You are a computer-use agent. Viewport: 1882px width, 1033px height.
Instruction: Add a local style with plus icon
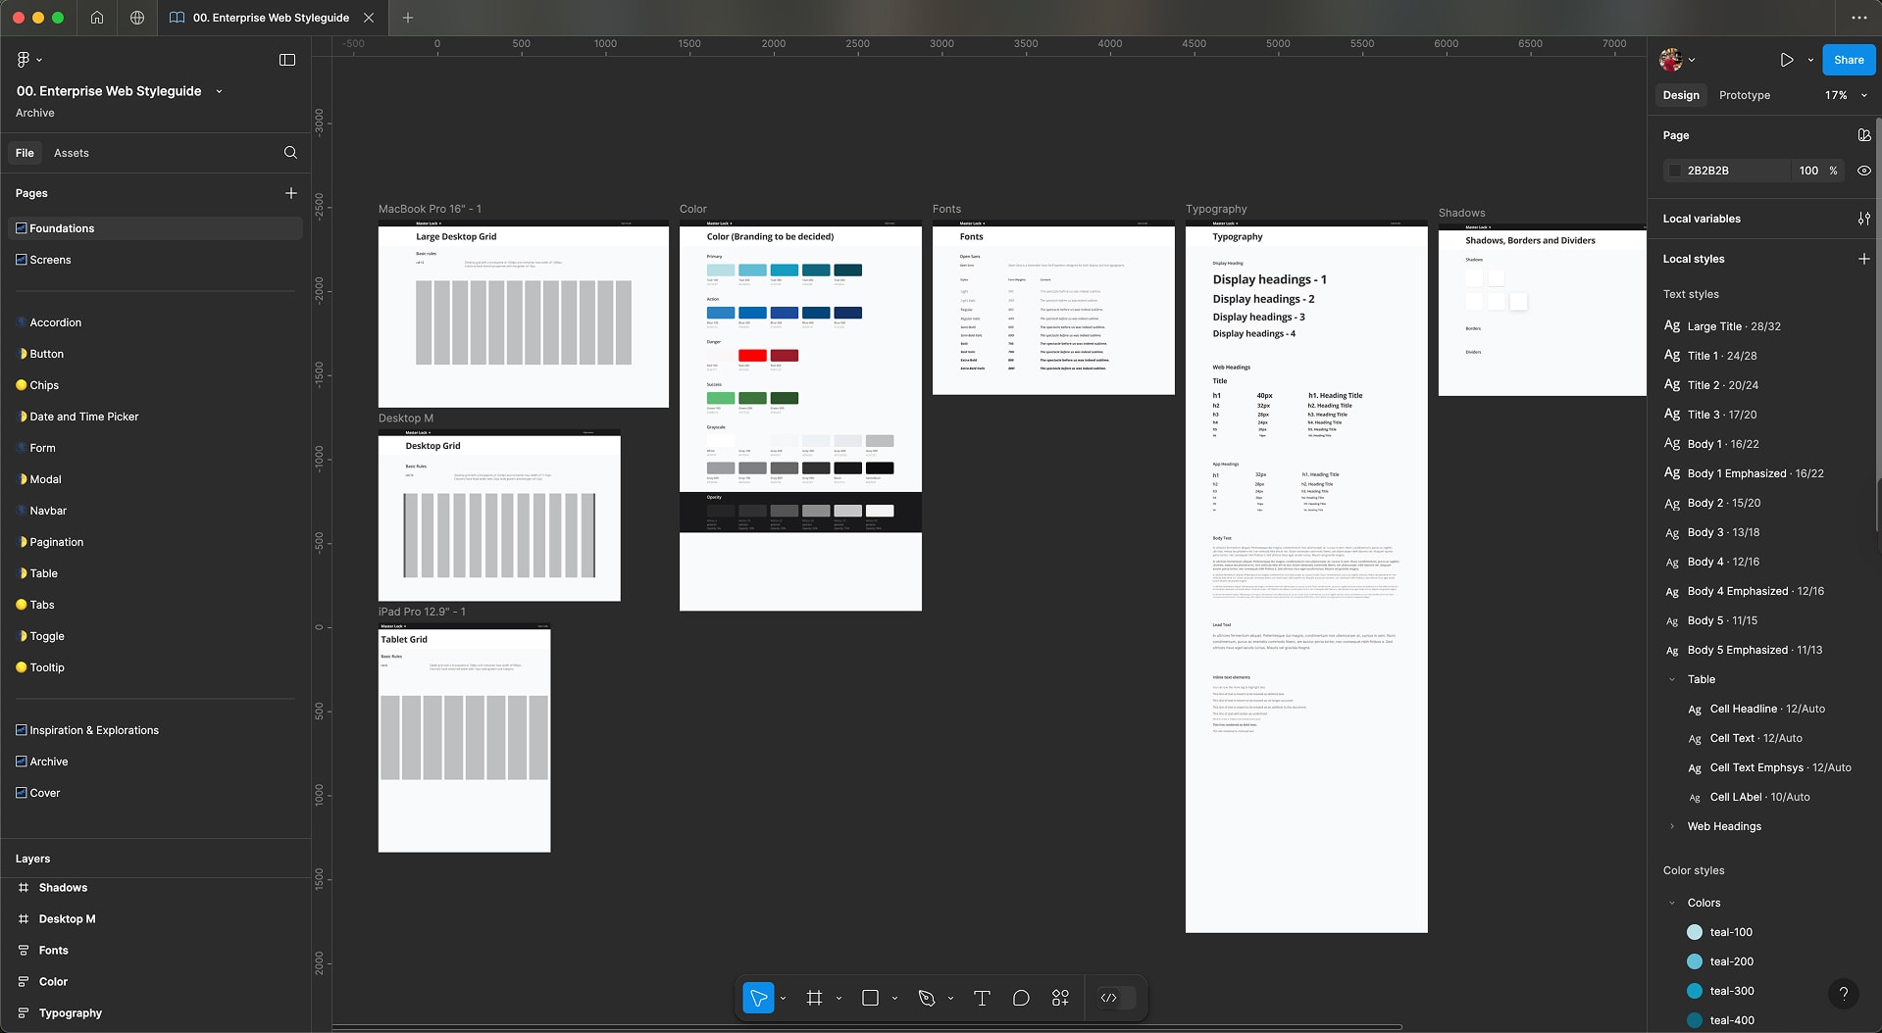coord(1863,259)
